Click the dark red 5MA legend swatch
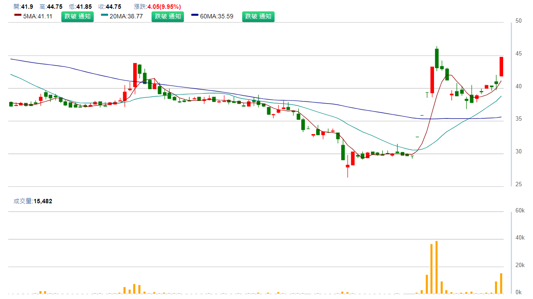 [x=18, y=15]
